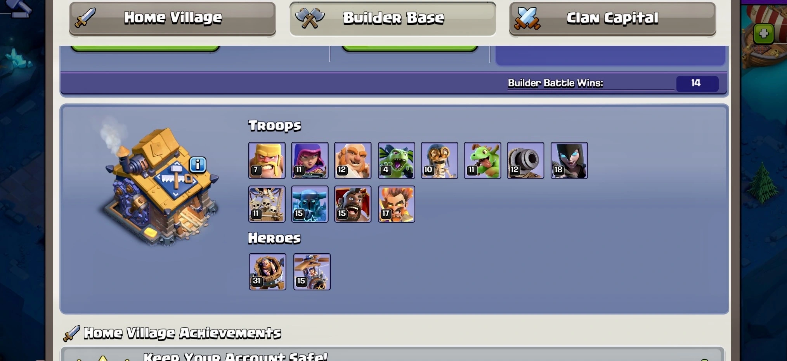Select the Hog Glider troop icon
This screenshot has height=361, width=787.
(353, 204)
